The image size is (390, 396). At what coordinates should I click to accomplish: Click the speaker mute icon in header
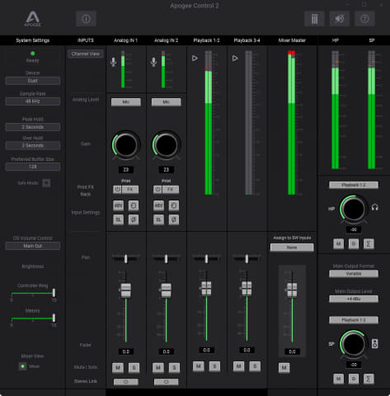[340, 19]
